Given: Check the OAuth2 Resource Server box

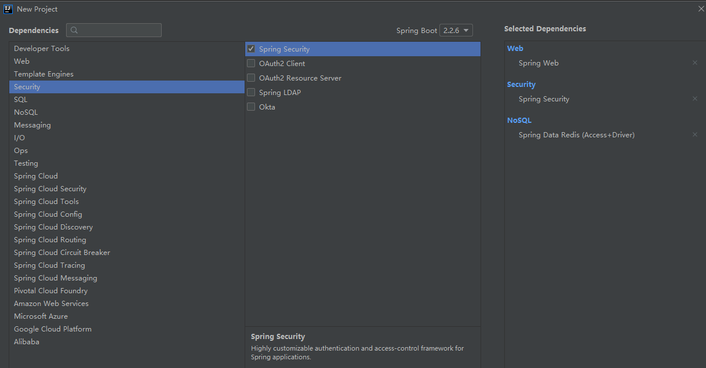Looking at the screenshot, I should coord(251,78).
